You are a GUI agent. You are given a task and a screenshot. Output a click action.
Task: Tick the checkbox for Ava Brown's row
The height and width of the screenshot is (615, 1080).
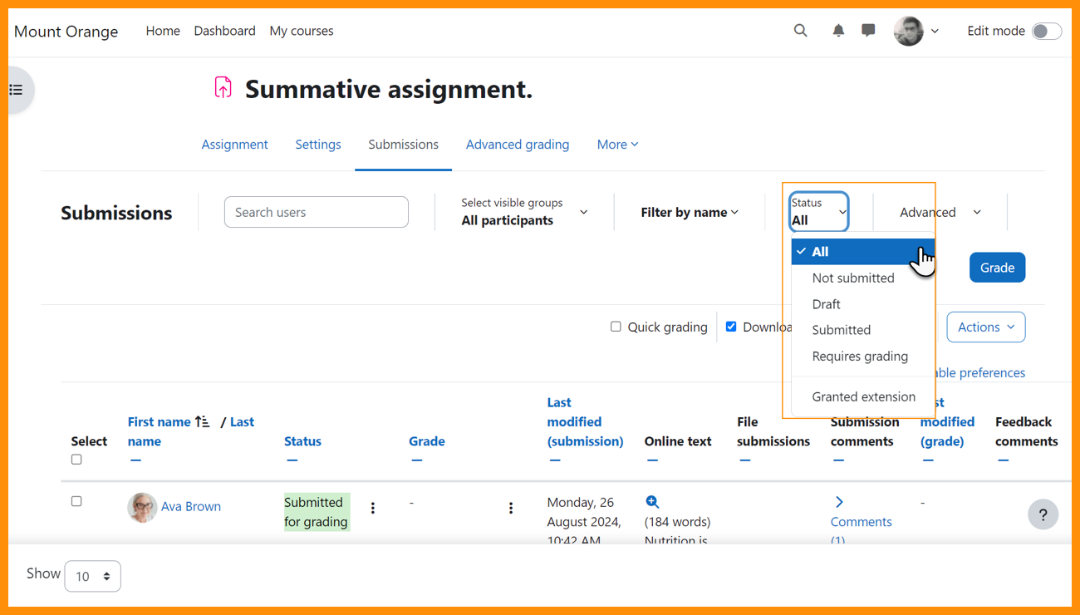click(x=76, y=501)
